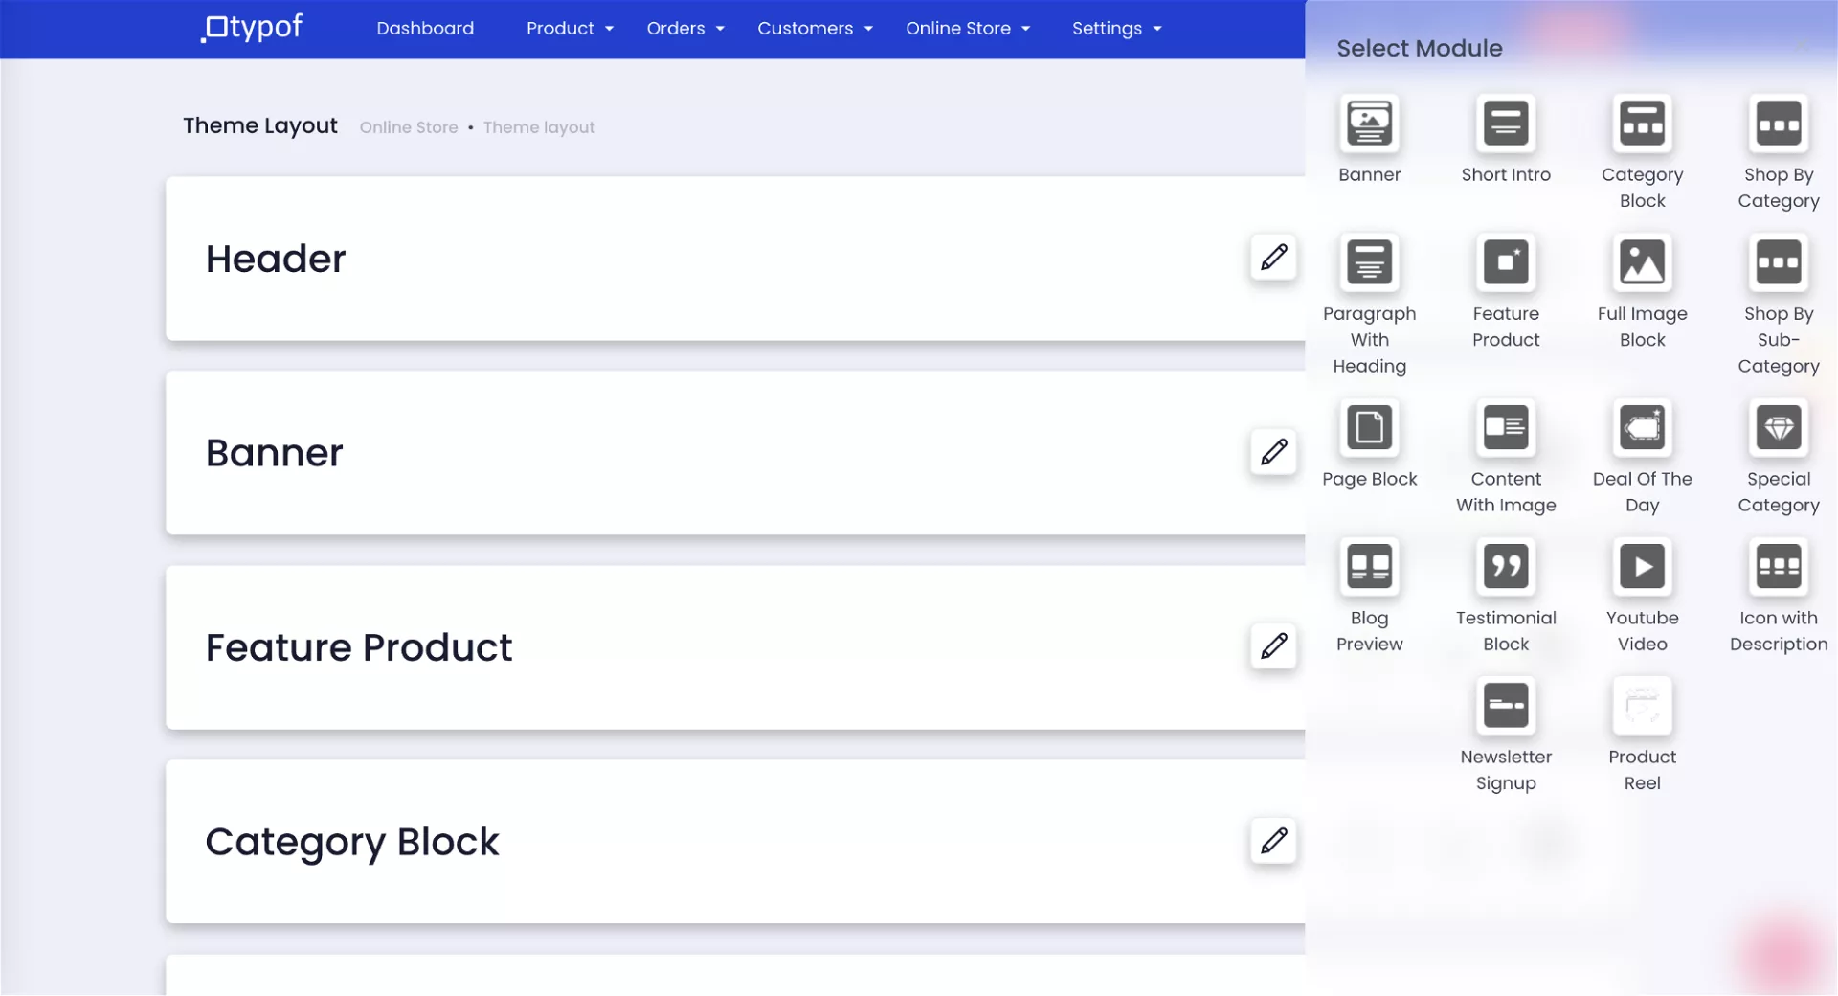
Task: Go to the Dashboard menu item
Action: (425, 29)
